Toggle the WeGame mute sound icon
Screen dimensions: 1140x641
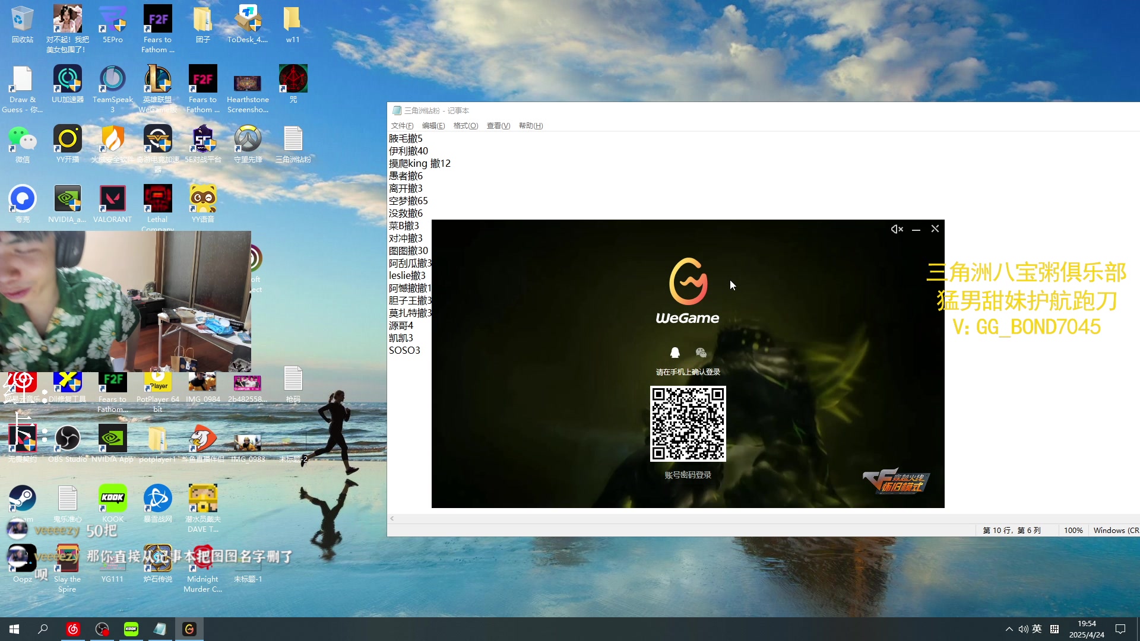897,229
